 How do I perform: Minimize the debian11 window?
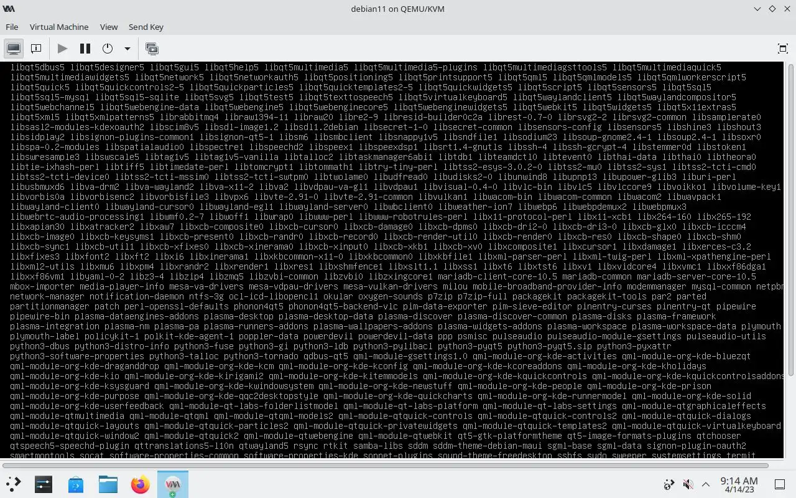click(757, 9)
